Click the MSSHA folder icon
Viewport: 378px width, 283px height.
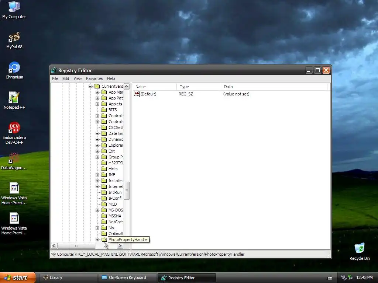coord(104,216)
